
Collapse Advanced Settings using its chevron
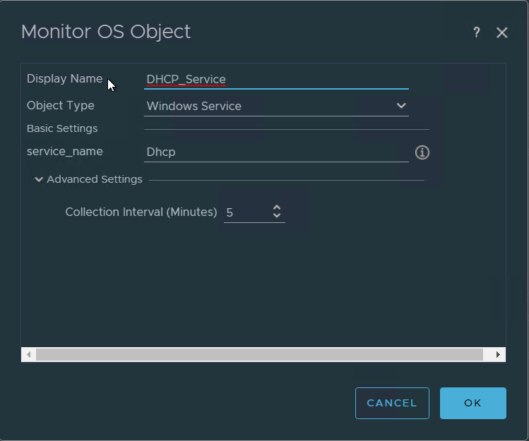(40, 180)
